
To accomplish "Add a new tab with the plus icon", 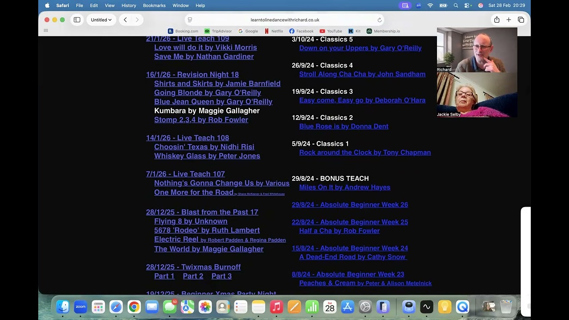I will point(509,20).
